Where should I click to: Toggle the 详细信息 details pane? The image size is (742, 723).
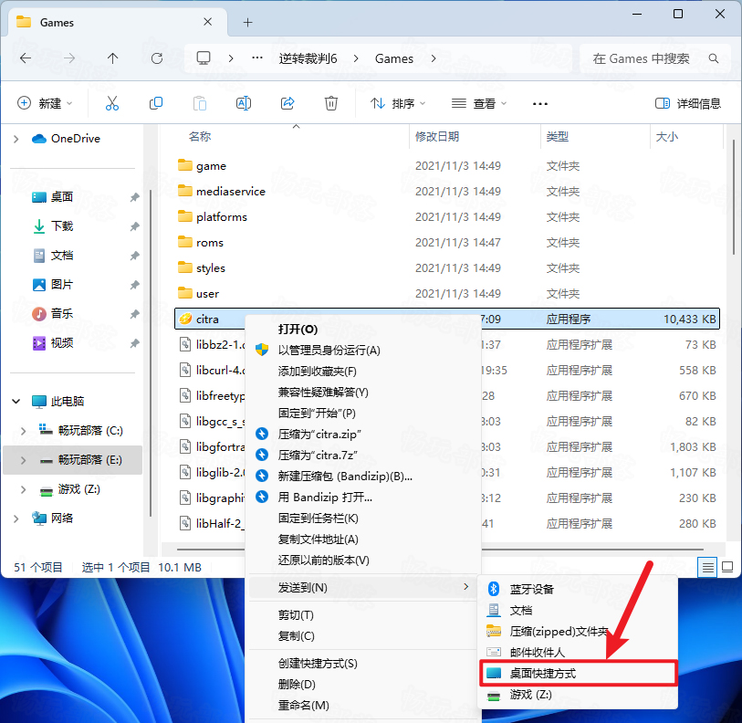(x=687, y=103)
